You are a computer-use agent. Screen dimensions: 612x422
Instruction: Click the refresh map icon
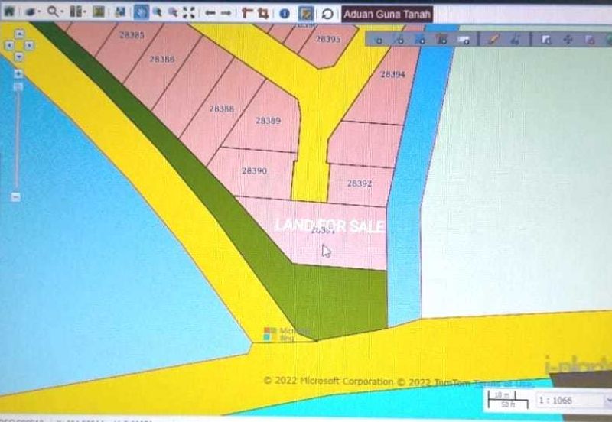point(327,14)
